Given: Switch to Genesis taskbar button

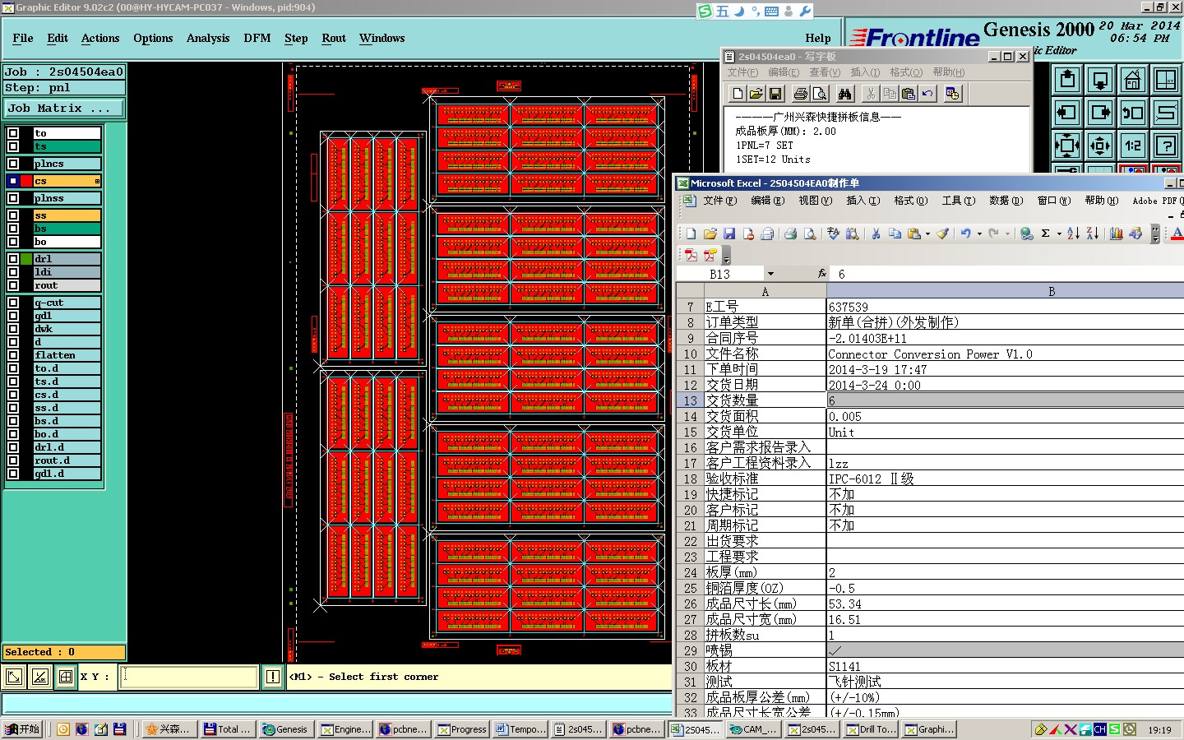Looking at the screenshot, I should pyautogui.click(x=285, y=729).
